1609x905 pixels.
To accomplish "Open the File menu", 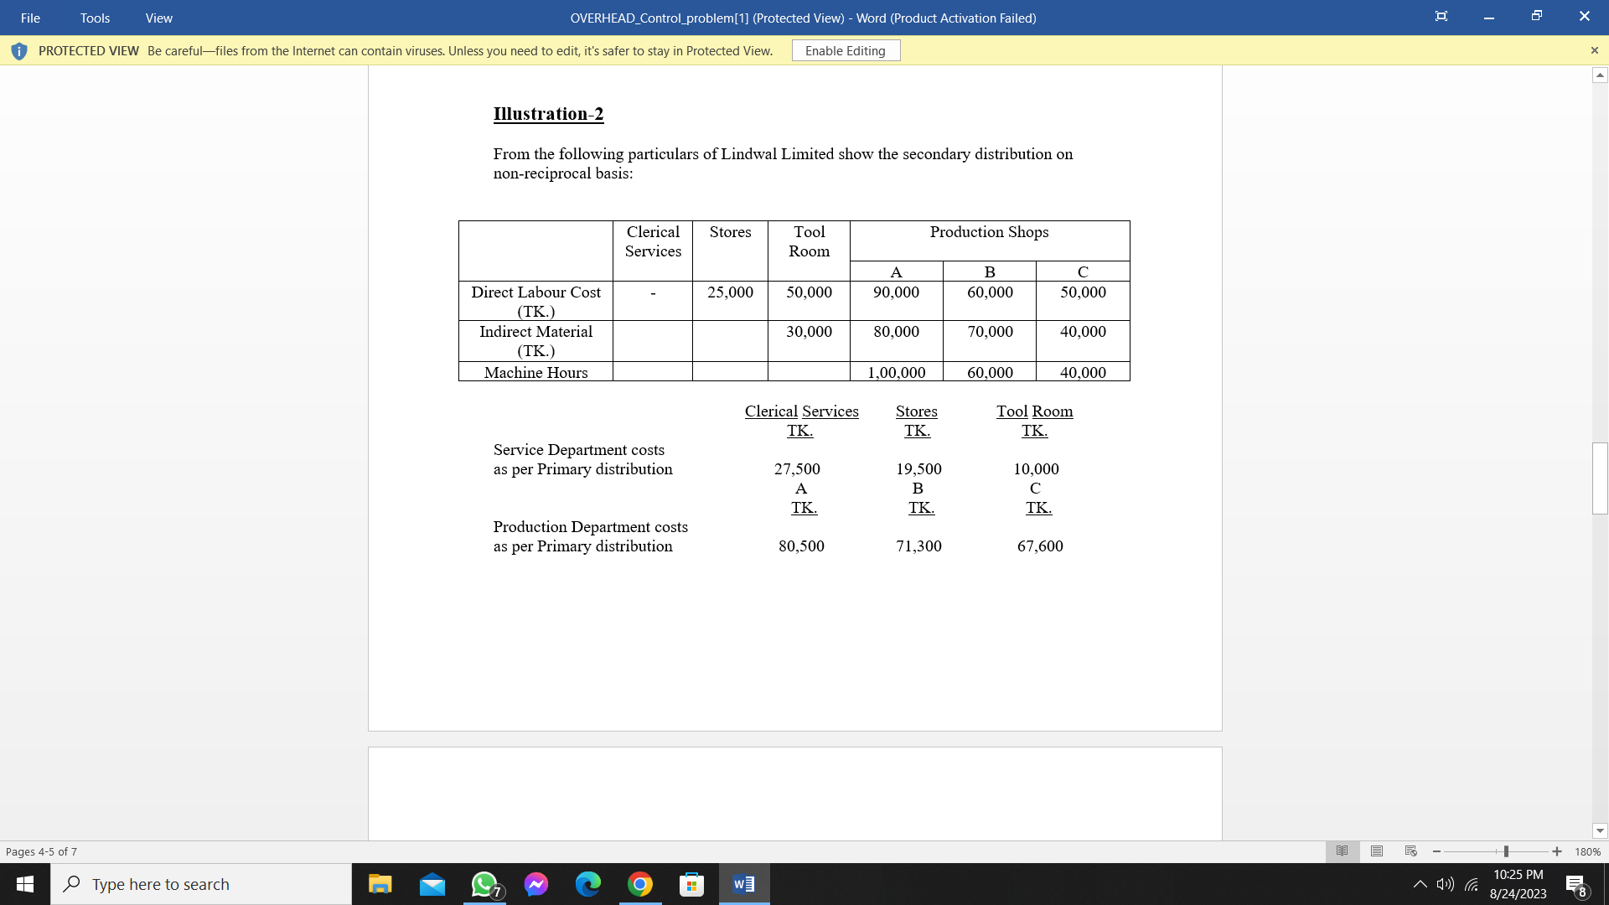I will coord(30,18).
